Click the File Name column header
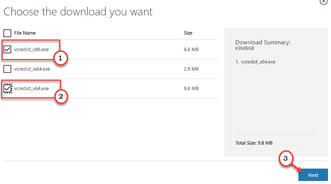331x184 pixels. click(25, 33)
